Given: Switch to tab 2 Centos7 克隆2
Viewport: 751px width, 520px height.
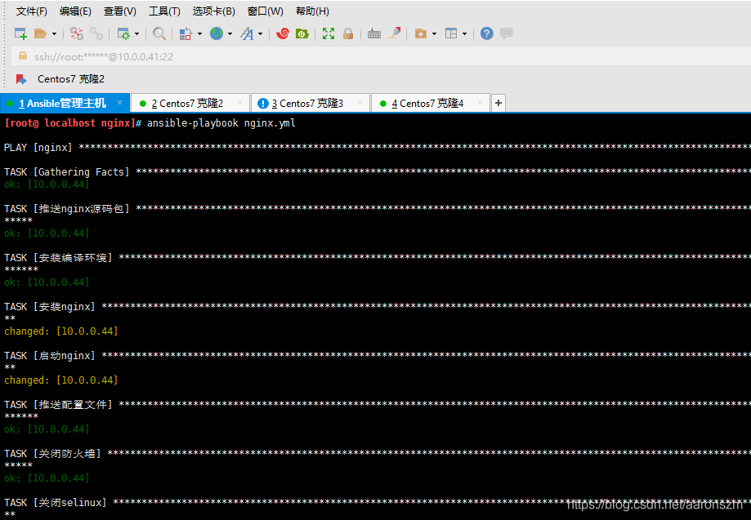Looking at the screenshot, I should pyautogui.click(x=190, y=103).
